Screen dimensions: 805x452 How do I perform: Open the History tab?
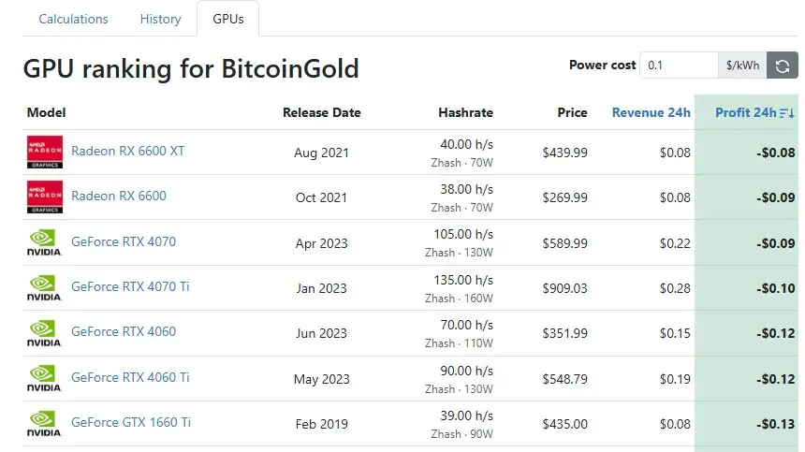pyautogui.click(x=161, y=19)
